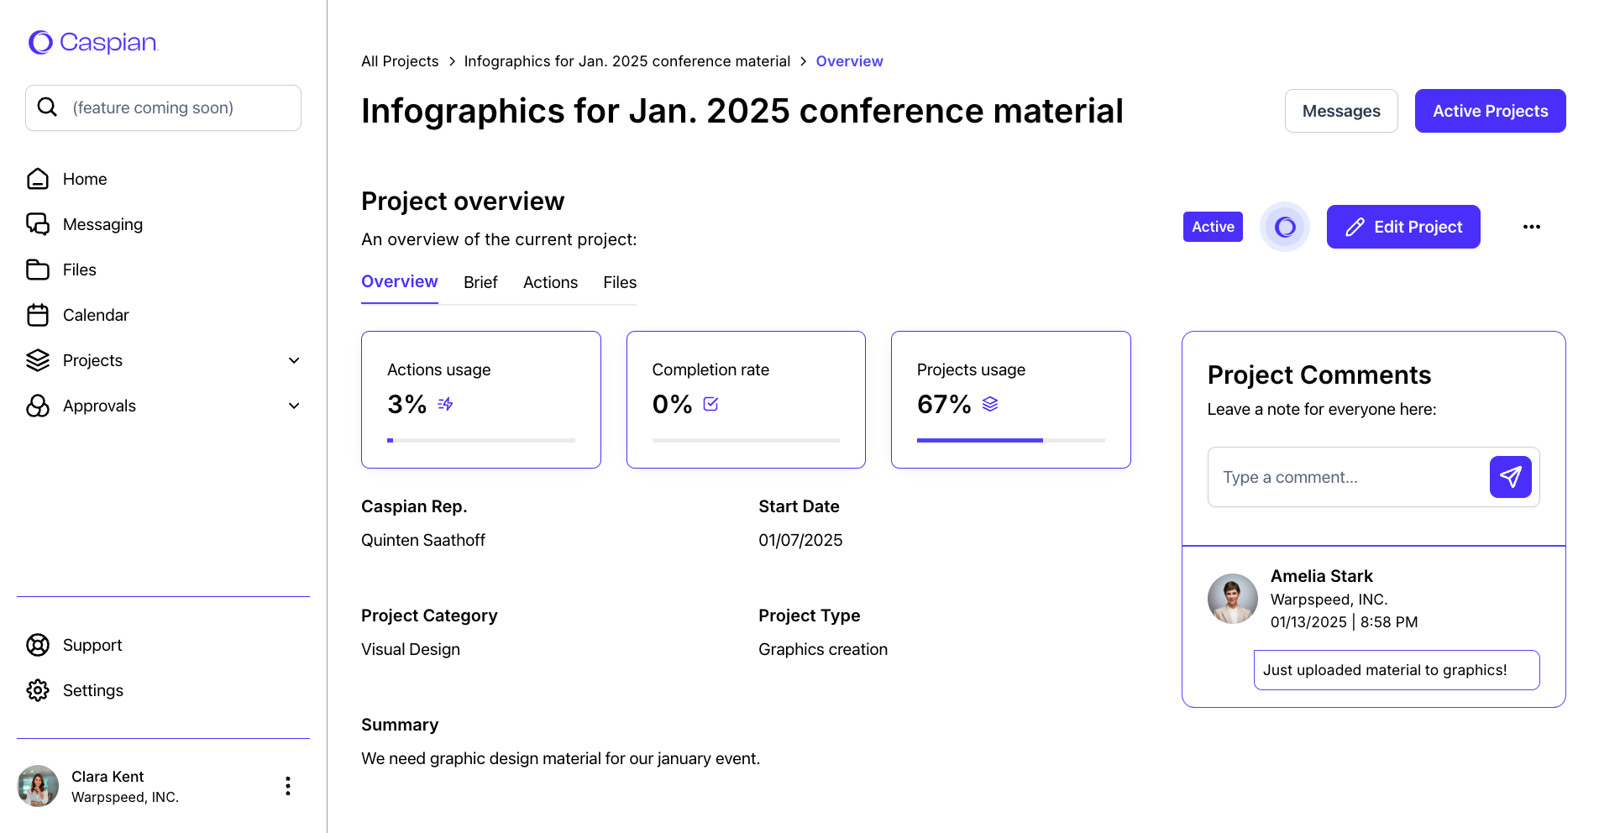Click the Projects usage progress bar
This screenshot has height=833, width=1599.
[1010, 440]
